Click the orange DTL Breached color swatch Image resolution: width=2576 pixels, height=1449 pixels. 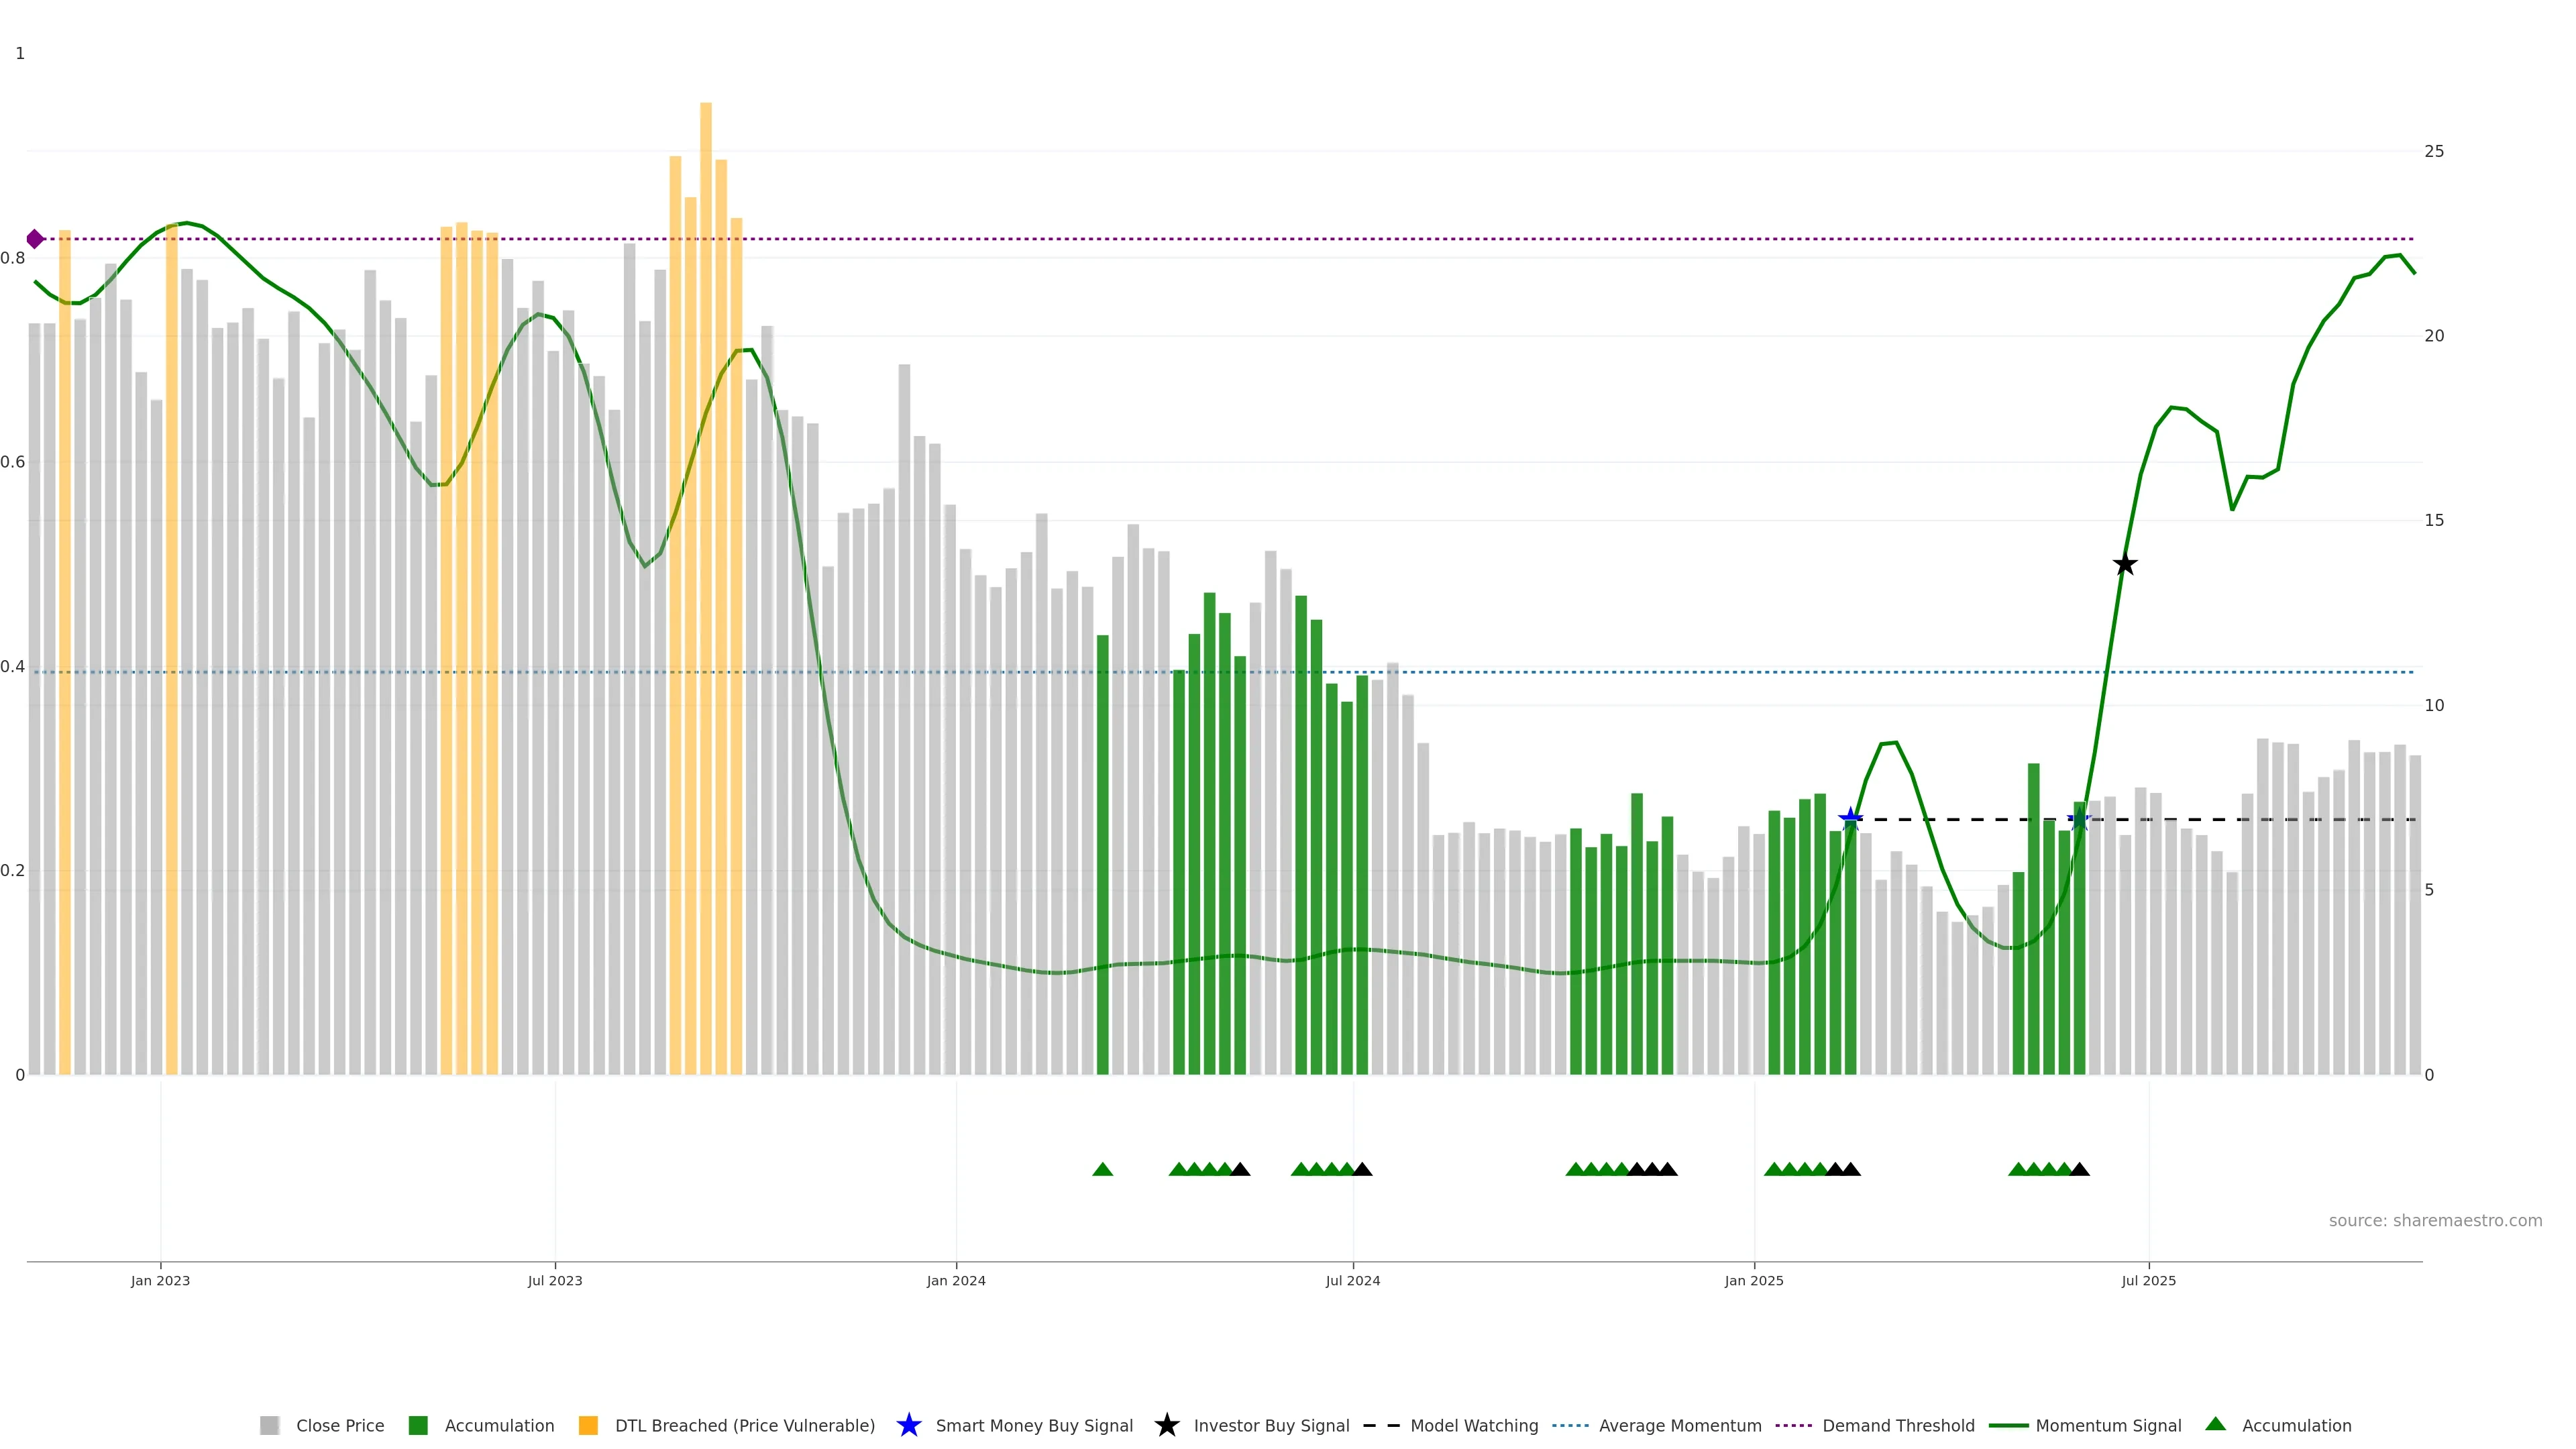point(588,1425)
